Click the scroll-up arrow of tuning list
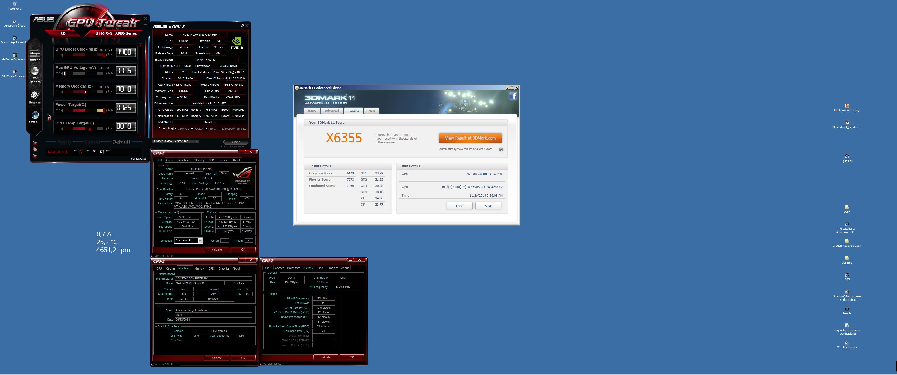Screen dimensions: 897x375 [141, 45]
